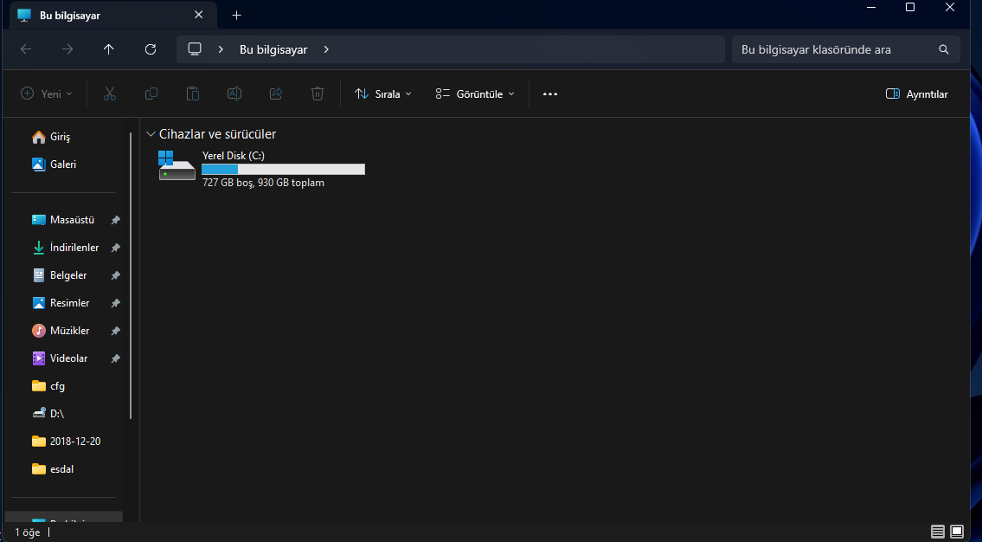Refresh the current folder view
Viewport: 982px width, 542px height.
(151, 49)
